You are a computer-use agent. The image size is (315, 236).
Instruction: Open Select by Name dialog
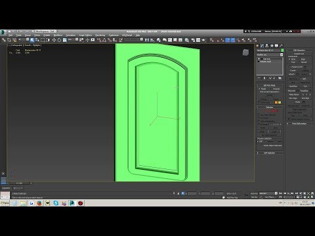(x=37, y=40)
